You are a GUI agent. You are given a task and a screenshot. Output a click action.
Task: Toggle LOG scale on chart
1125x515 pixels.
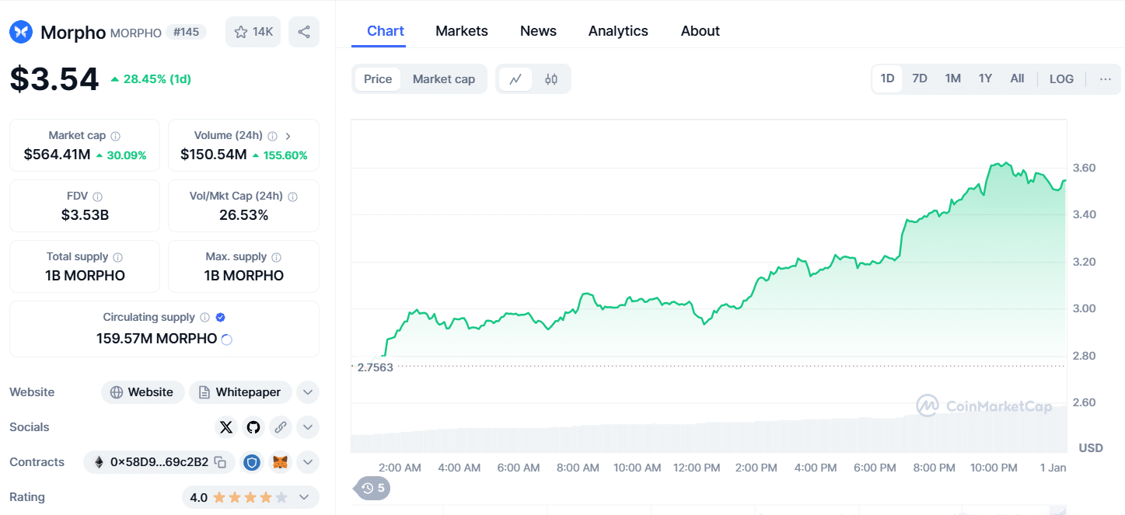1061,79
